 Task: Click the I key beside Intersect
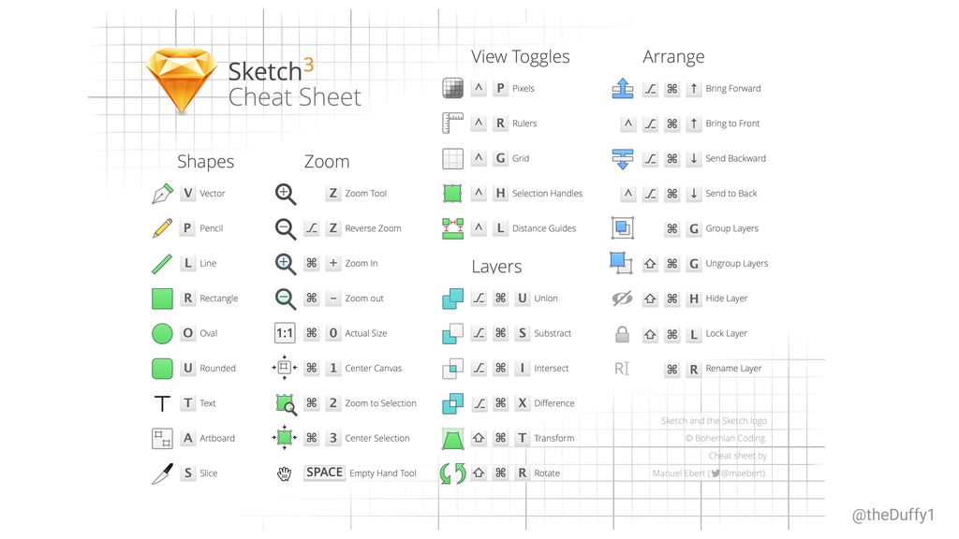pyautogui.click(x=522, y=369)
